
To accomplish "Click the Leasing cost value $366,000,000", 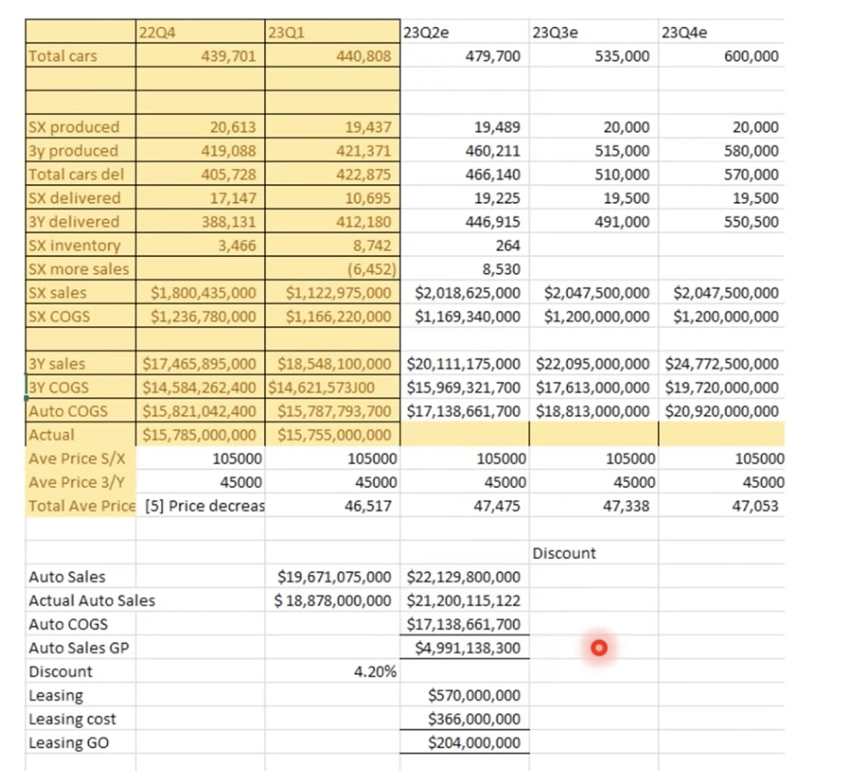I will [473, 719].
